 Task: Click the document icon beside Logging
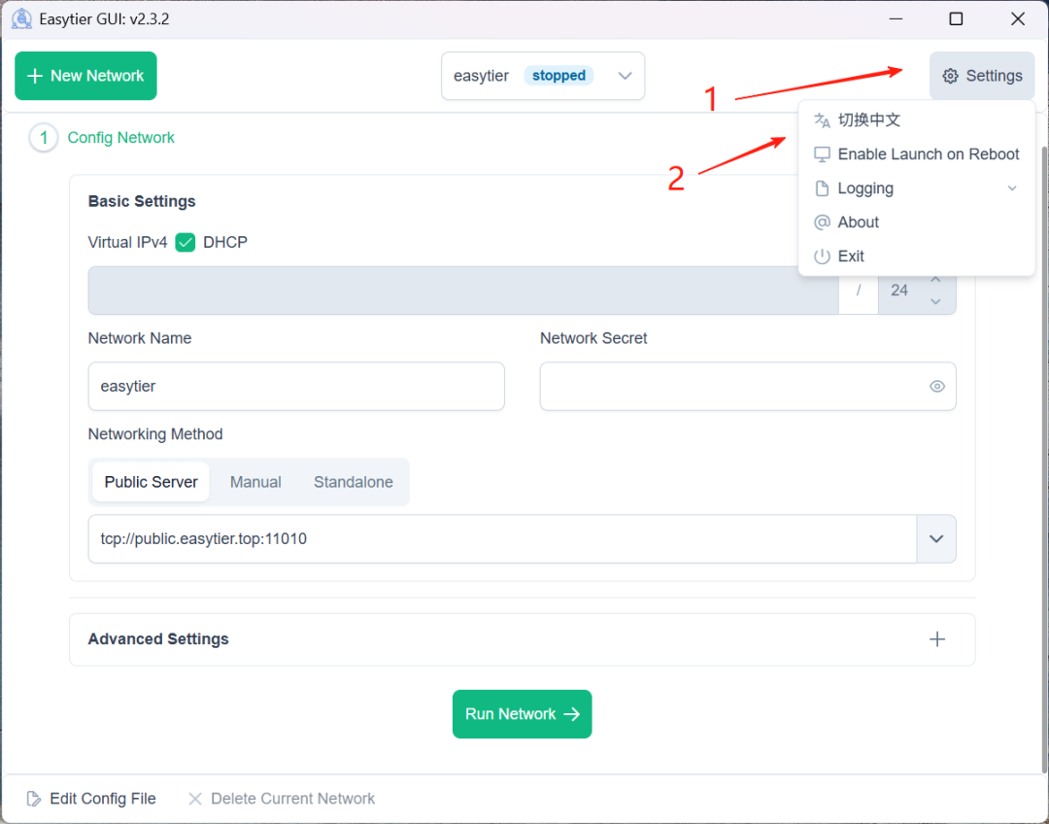pyautogui.click(x=822, y=189)
